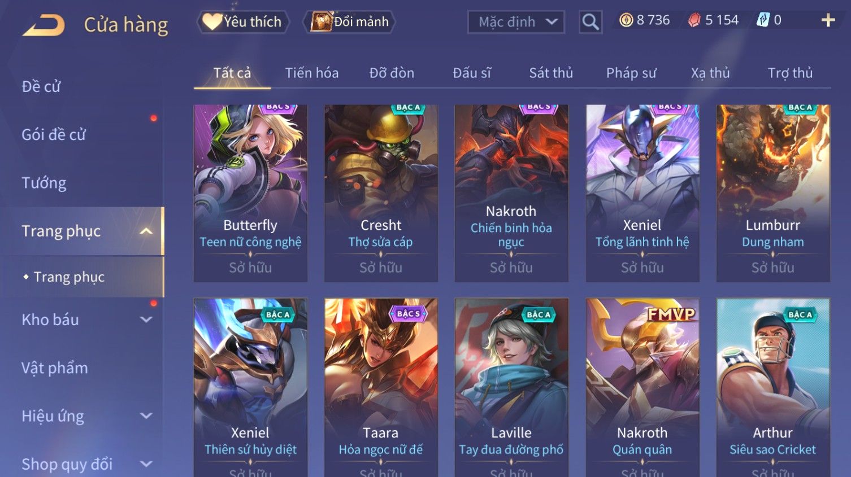Image resolution: width=851 pixels, height=477 pixels.
Task: Select the Pháp sư tab
Action: pos(631,73)
